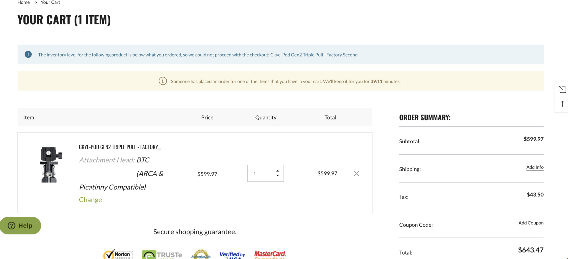Open the Help widget button

20,226
